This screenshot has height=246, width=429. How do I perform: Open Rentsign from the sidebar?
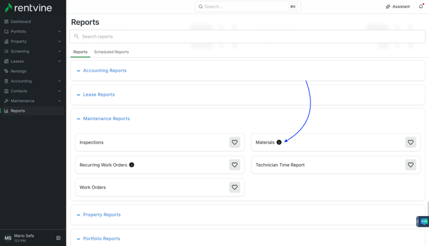[19, 72]
